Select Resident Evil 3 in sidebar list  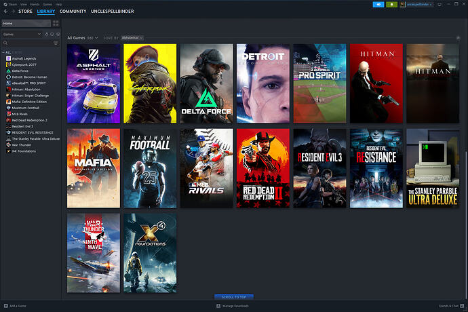pos(22,126)
